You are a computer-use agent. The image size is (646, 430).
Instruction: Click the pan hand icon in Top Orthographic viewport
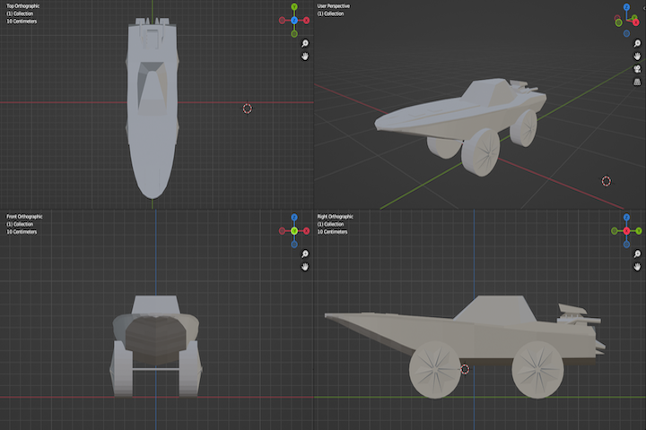(305, 56)
